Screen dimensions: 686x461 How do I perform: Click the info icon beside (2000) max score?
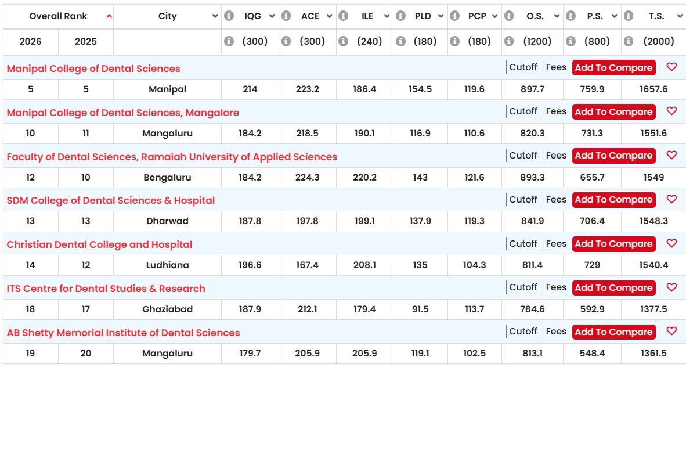[629, 41]
